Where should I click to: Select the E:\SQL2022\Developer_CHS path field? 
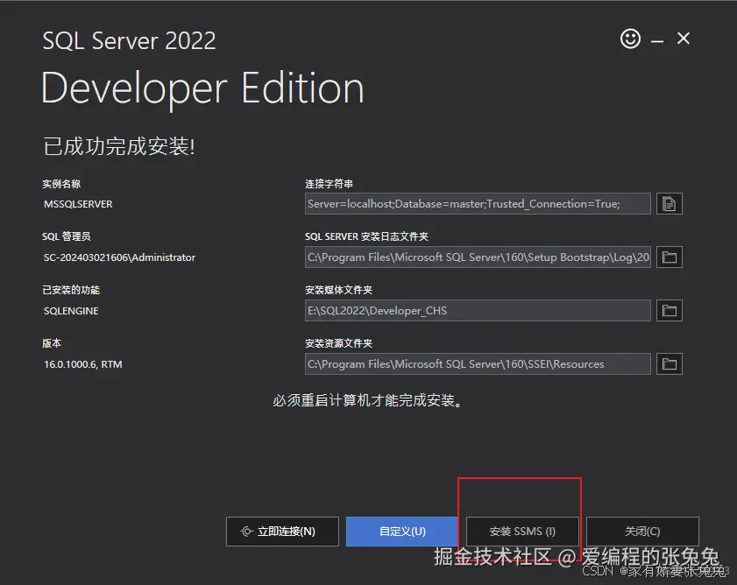(478, 311)
